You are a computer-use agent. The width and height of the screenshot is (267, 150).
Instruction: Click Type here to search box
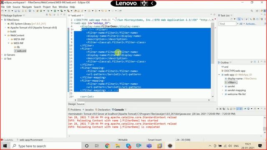click(46, 146)
